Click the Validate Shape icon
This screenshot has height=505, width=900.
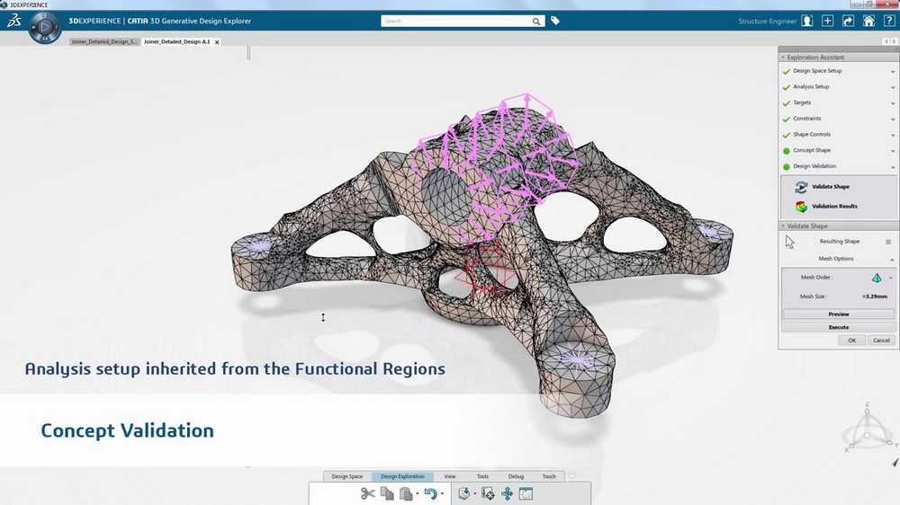(801, 187)
